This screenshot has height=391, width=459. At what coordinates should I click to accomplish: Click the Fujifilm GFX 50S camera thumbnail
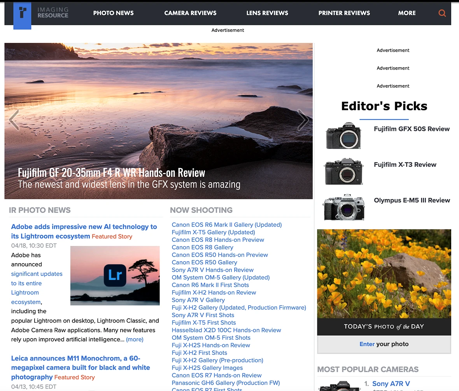pos(343,136)
